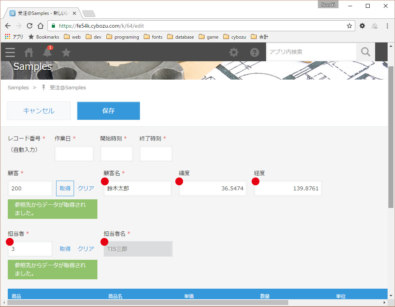The image size is (395, 307).
Task: Focus the 終了時刻 time input
Action: (x=156, y=154)
